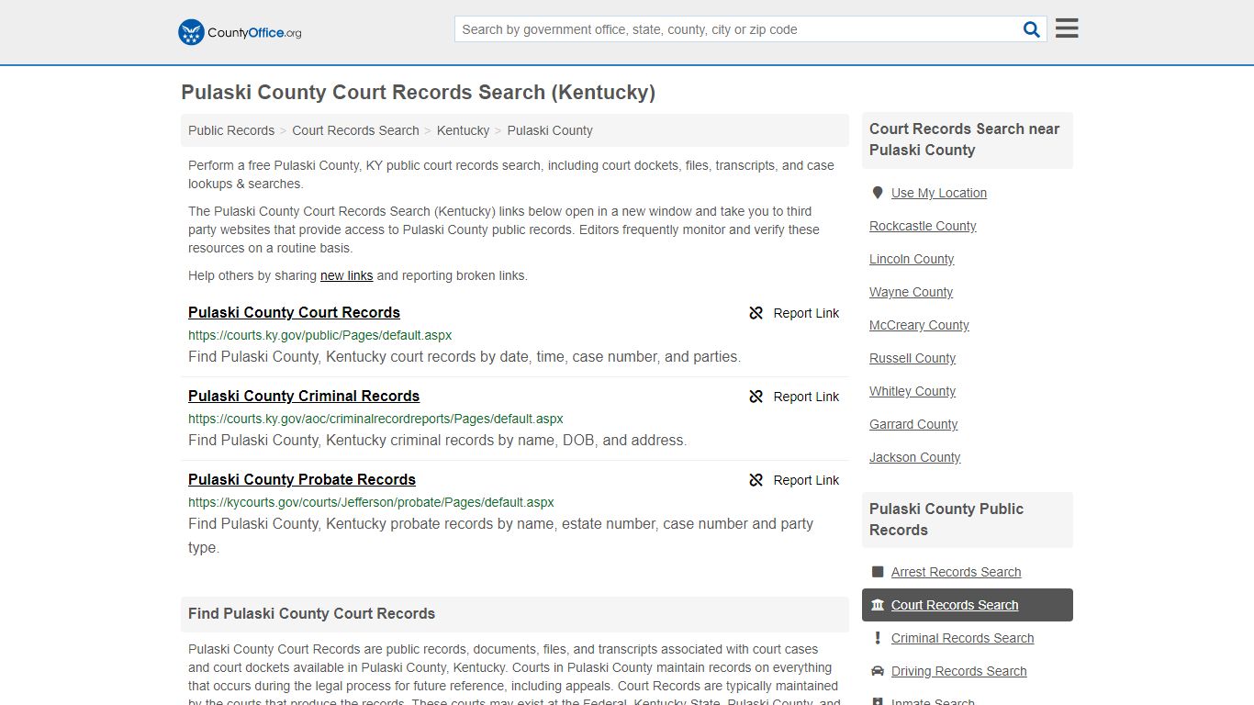Open Whitley County link
Viewport: 1254px width, 705px height.
click(913, 391)
